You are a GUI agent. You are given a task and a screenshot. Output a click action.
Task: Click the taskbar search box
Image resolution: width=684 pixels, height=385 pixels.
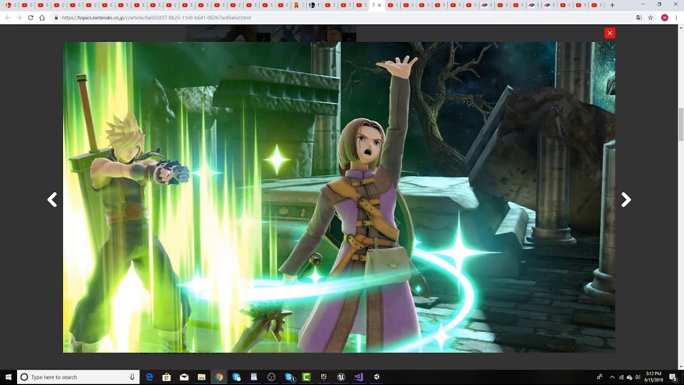pos(78,377)
